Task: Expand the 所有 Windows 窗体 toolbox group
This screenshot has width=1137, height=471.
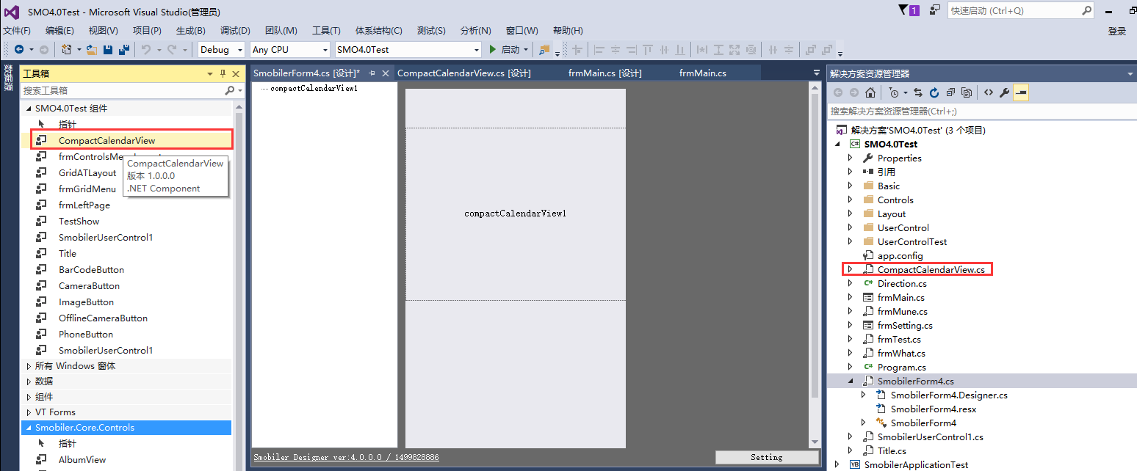Action: click(x=29, y=365)
